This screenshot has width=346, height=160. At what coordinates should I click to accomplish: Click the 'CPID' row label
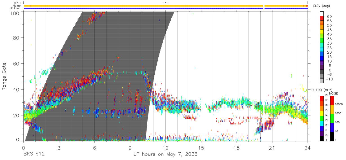click(x=17, y=3)
